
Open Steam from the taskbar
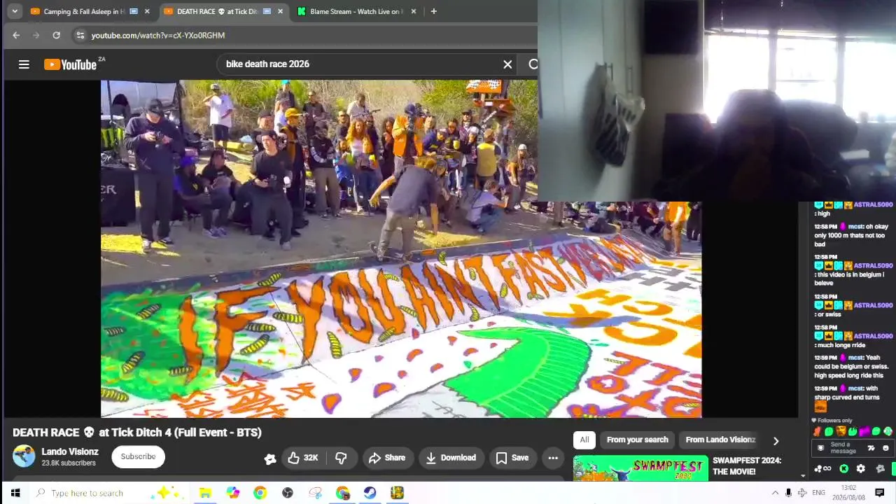click(x=370, y=493)
